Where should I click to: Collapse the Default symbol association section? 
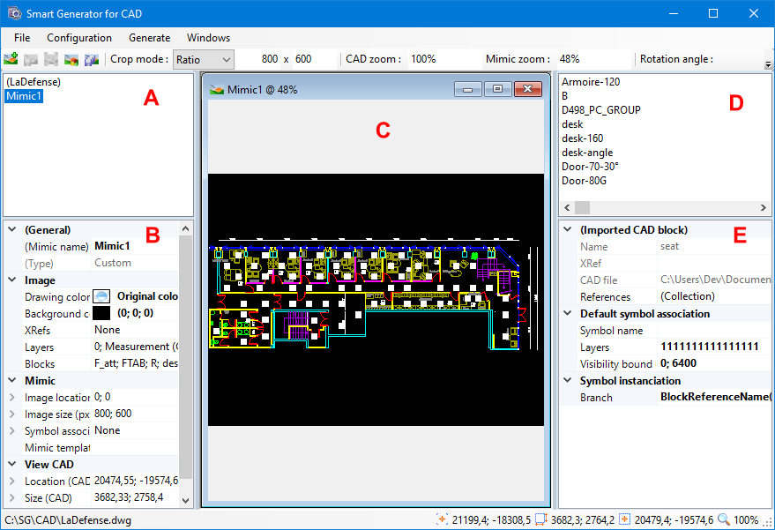(568, 314)
